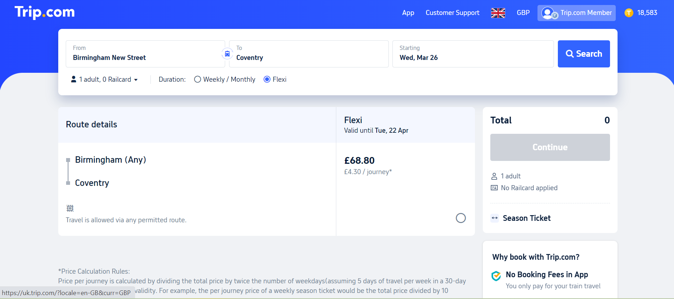Open Customer Support in the header
Viewport: 674px width, 299px height.
tap(452, 13)
